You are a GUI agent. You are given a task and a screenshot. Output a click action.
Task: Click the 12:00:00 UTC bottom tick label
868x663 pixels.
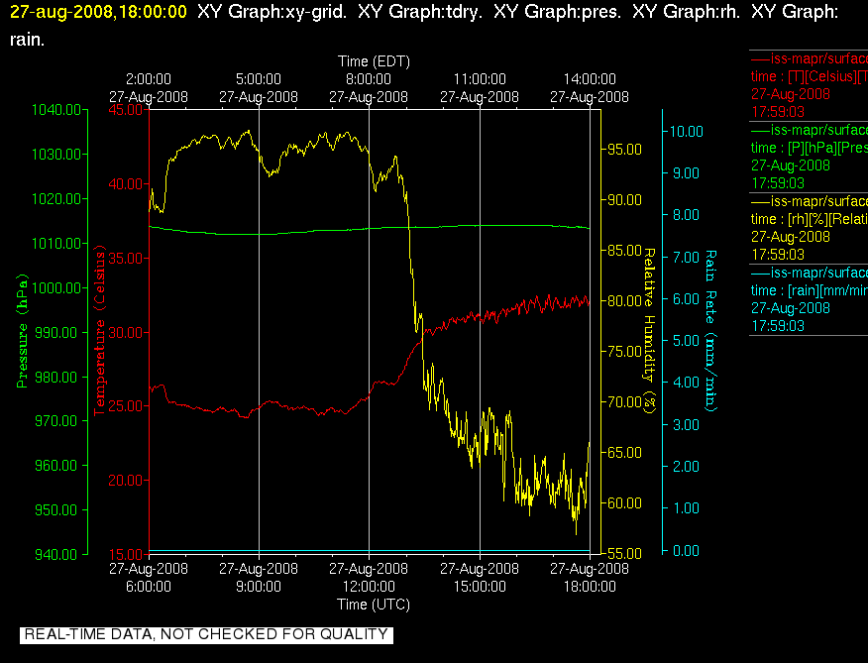(369, 587)
